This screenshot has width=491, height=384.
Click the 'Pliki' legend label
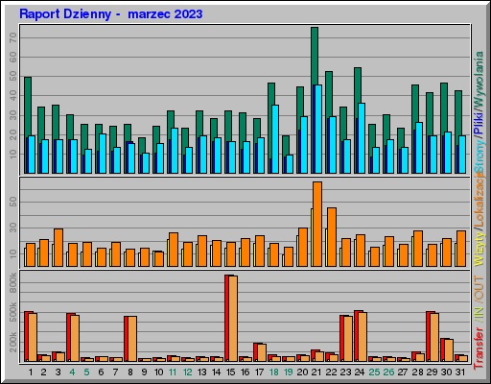pos(479,123)
